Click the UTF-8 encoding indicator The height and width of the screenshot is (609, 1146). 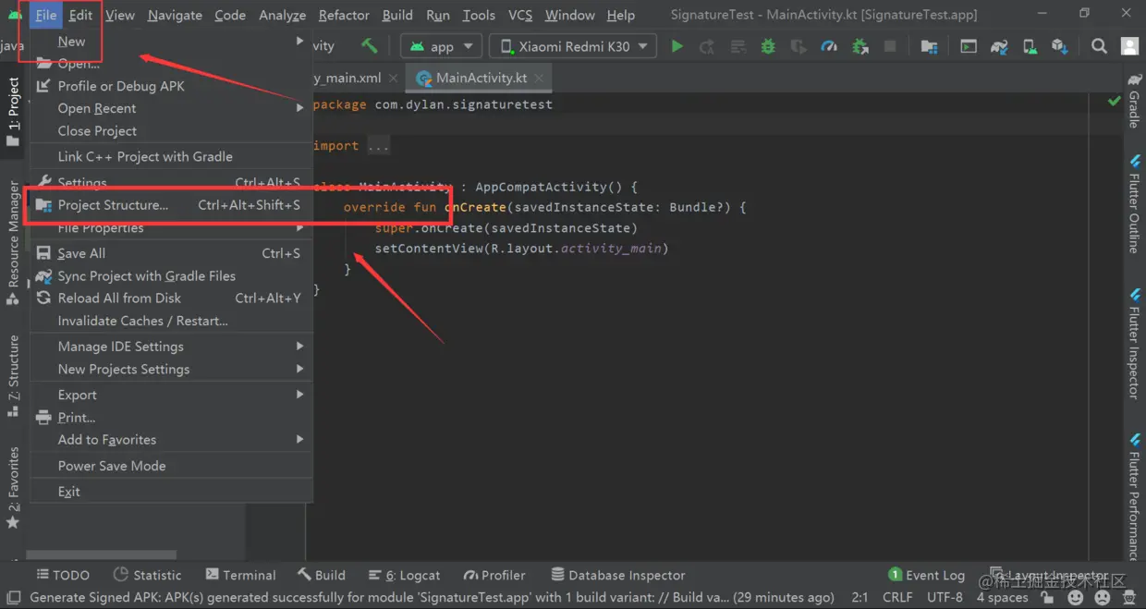coord(945,598)
